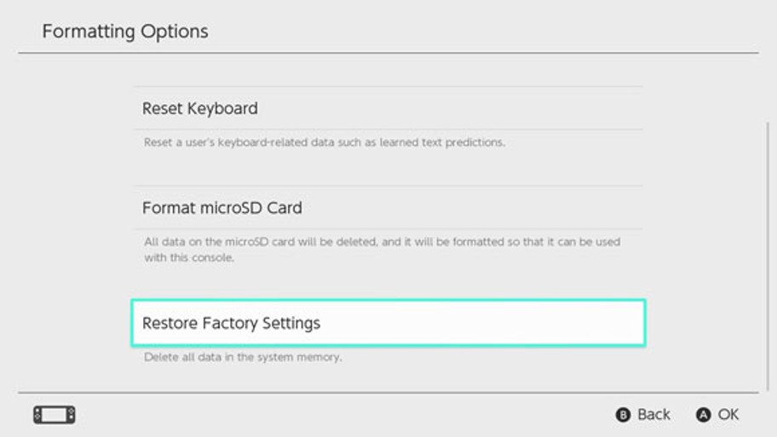
Task: Click the left Joy-Con of console icon
Action: (x=37, y=415)
